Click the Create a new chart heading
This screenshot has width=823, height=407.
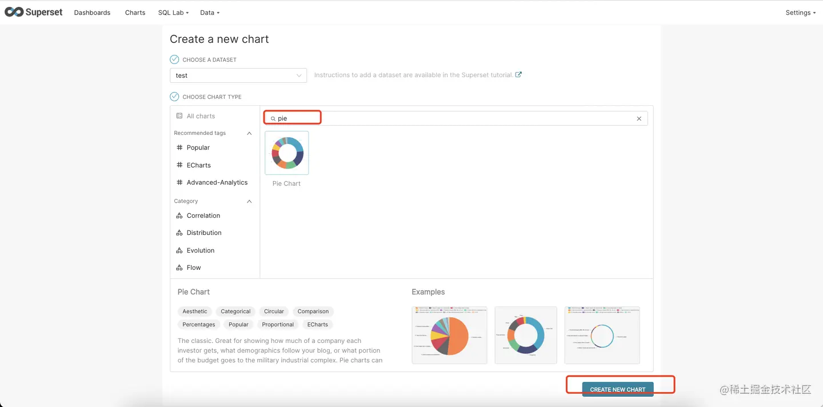[219, 39]
